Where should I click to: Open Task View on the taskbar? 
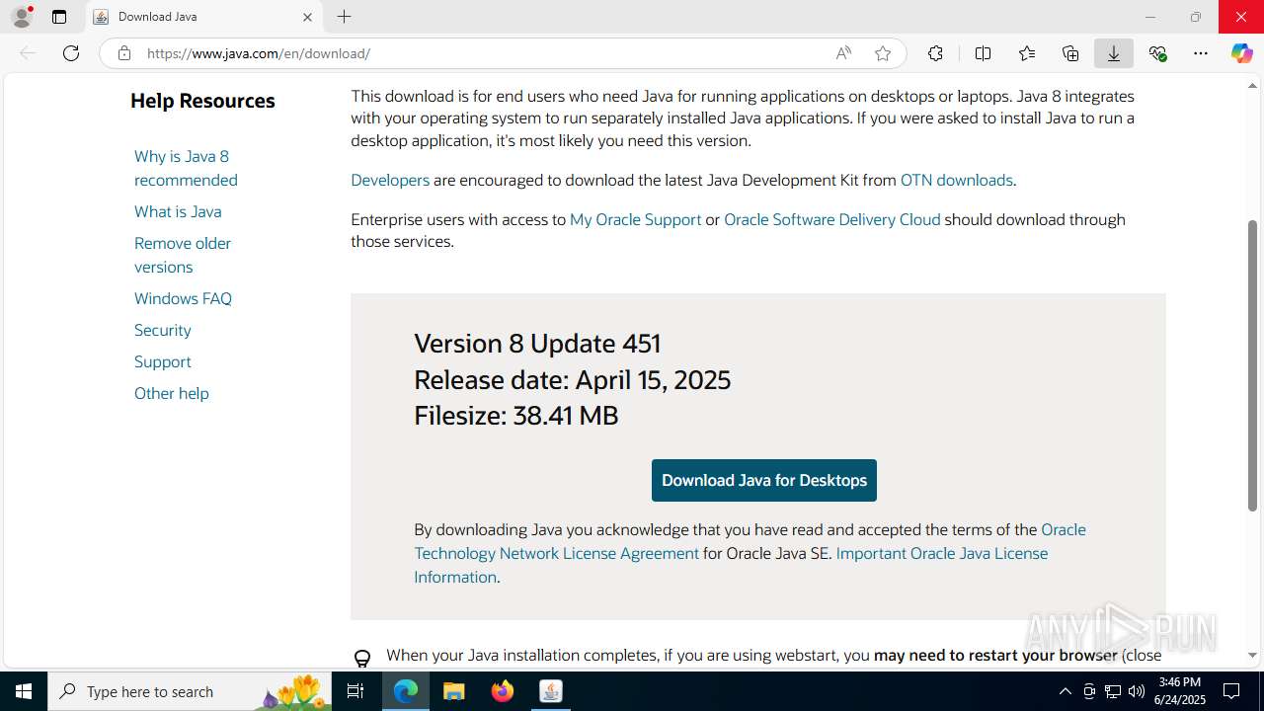coord(355,691)
